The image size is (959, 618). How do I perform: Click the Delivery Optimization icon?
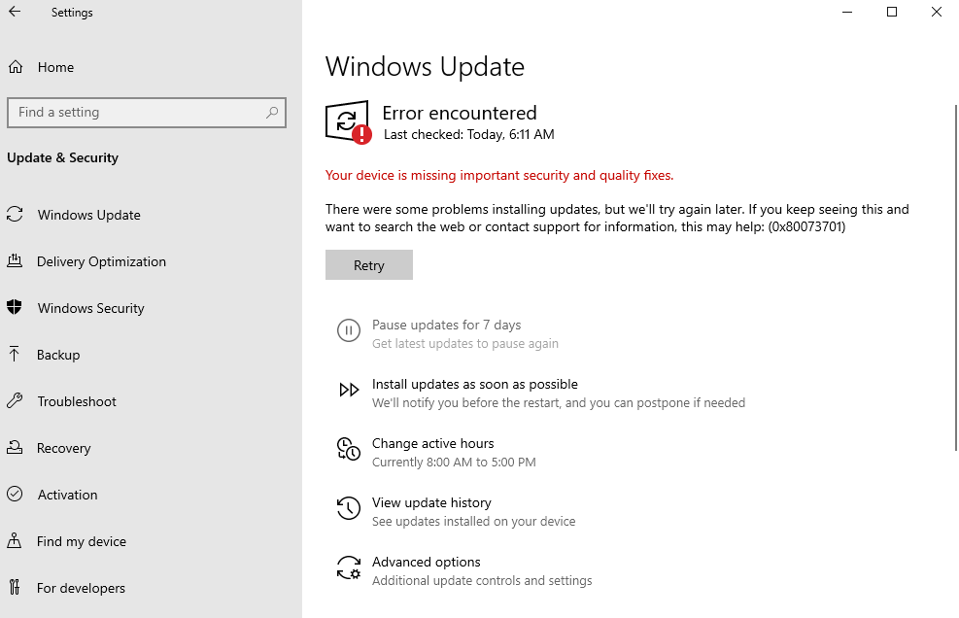15,261
